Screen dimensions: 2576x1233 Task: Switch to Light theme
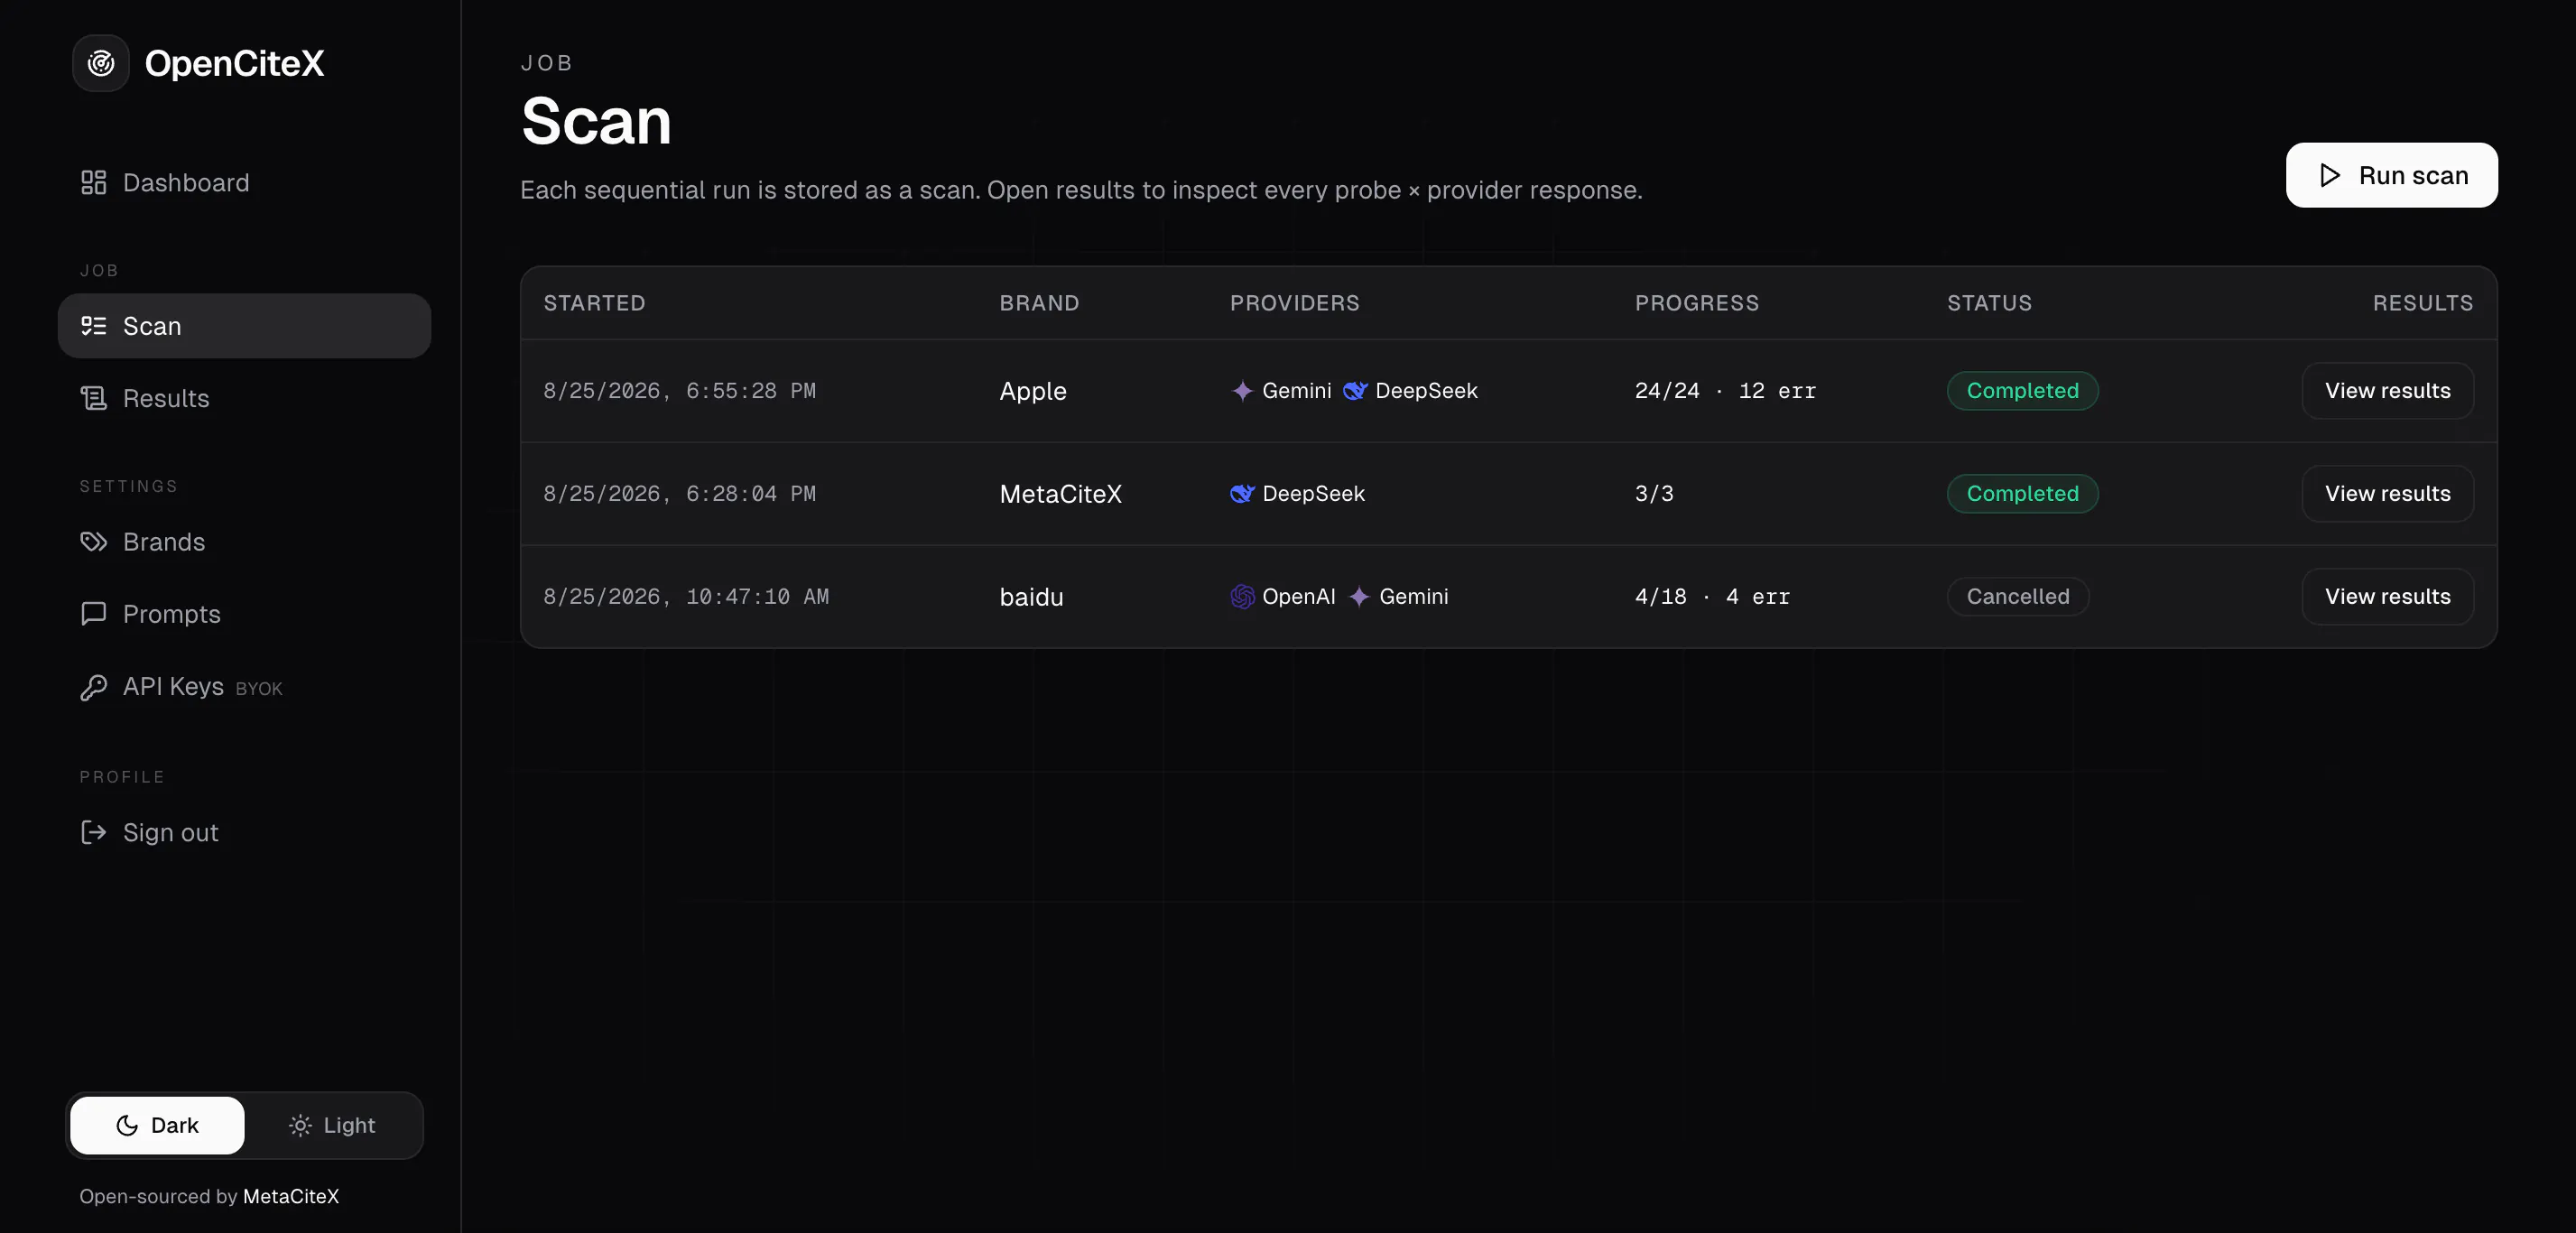pyautogui.click(x=332, y=1125)
